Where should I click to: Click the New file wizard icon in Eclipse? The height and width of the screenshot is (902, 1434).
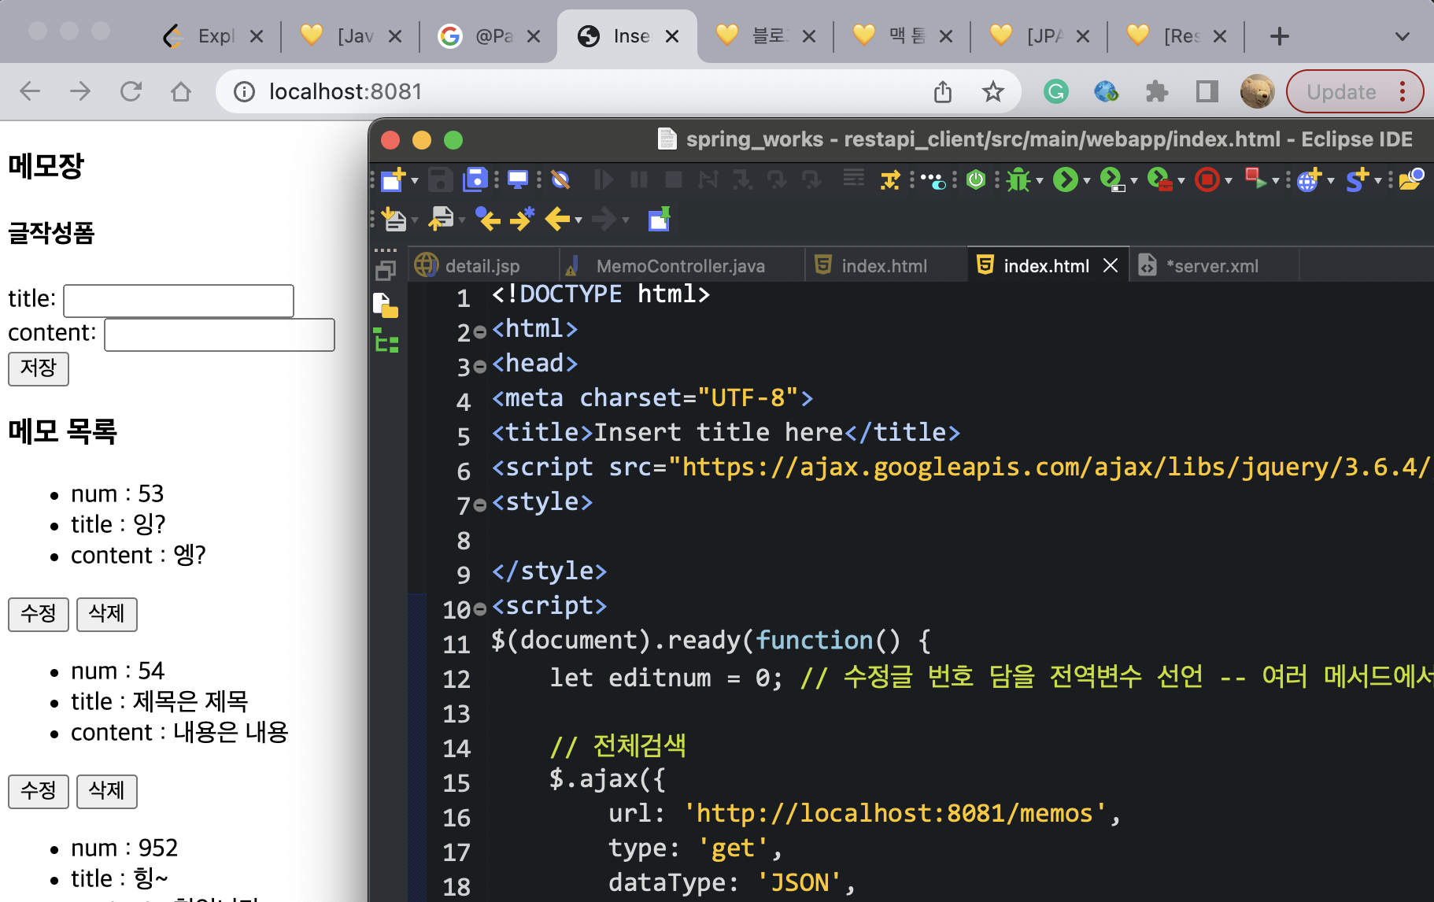tap(393, 180)
